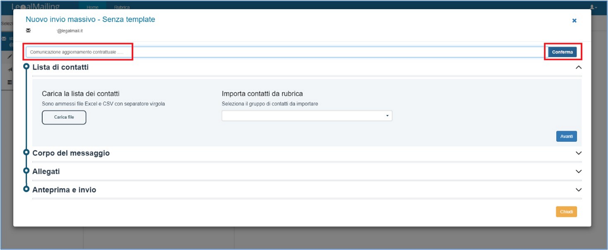Click the Allegati step circle marker
Image resolution: width=608 pixels, height=250 pixels.
(x=27, y=171)
